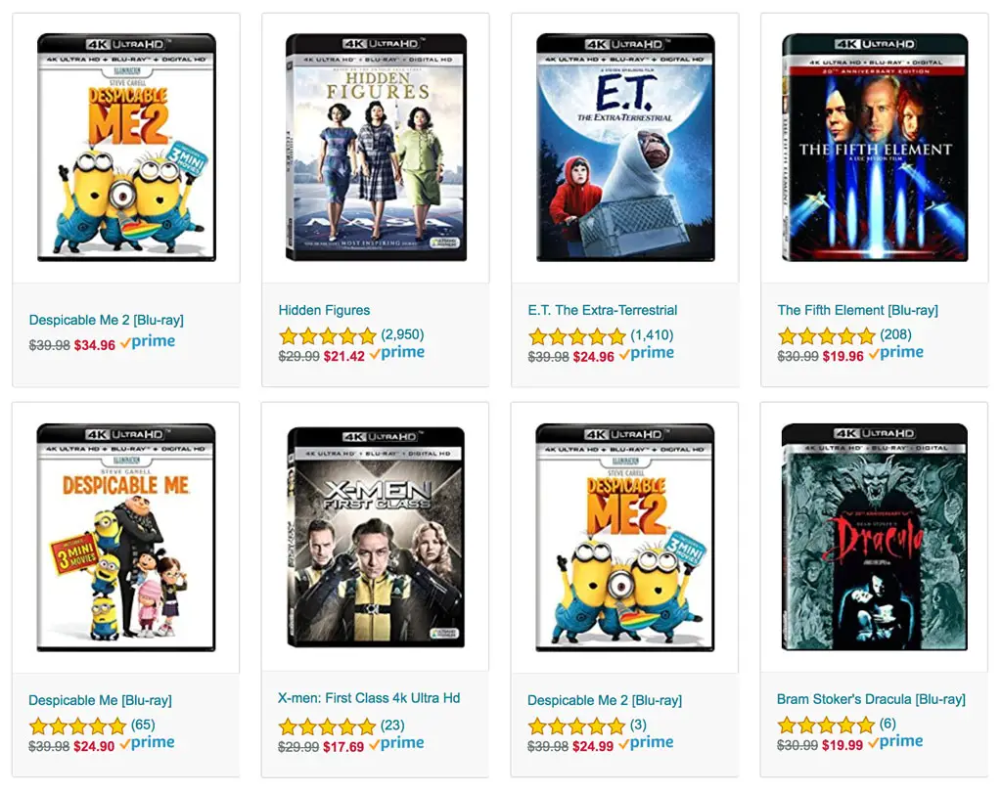
Task: Open the Hidden Figures cover image
Action: (x=376, y=148)
